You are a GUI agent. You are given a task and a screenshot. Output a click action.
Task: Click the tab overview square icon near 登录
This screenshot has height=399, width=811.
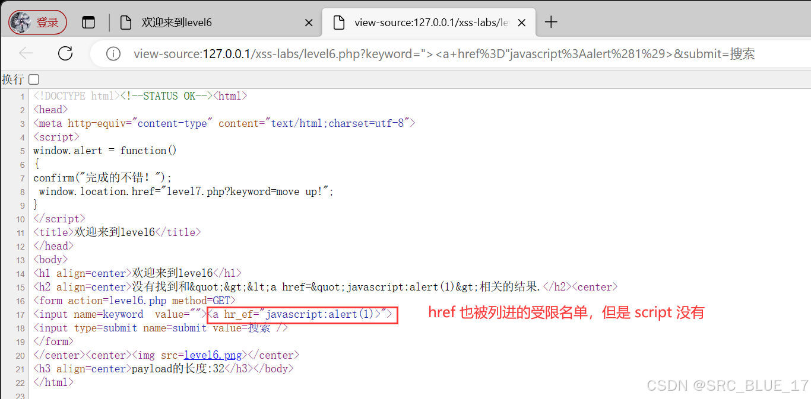click(x=88, y=21)
